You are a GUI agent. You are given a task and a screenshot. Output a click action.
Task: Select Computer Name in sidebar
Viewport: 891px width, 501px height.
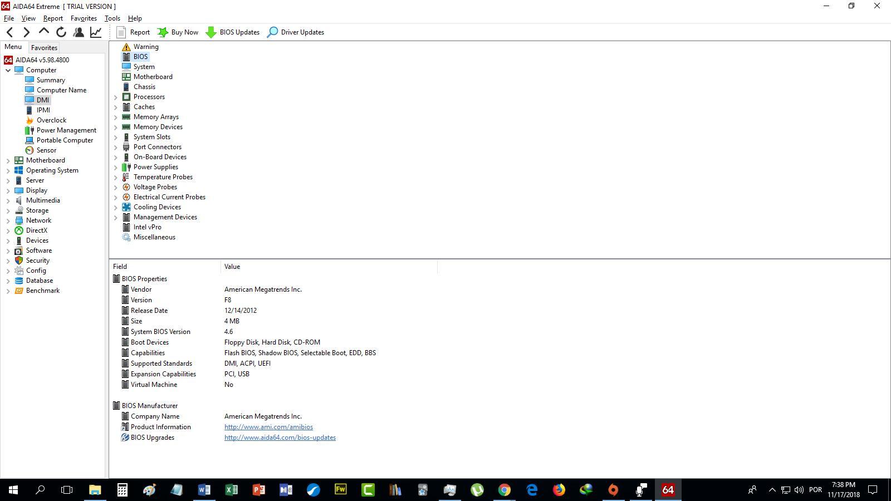[61, 90]
